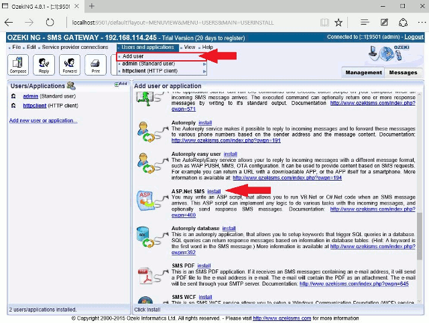Click the Add icon in Users/Applications panel
This screenshot has width=429, height=323.
pos(121,84)
